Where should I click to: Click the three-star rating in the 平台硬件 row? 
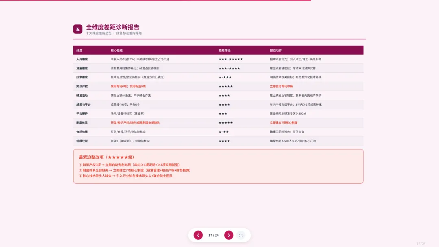(223, 114)
